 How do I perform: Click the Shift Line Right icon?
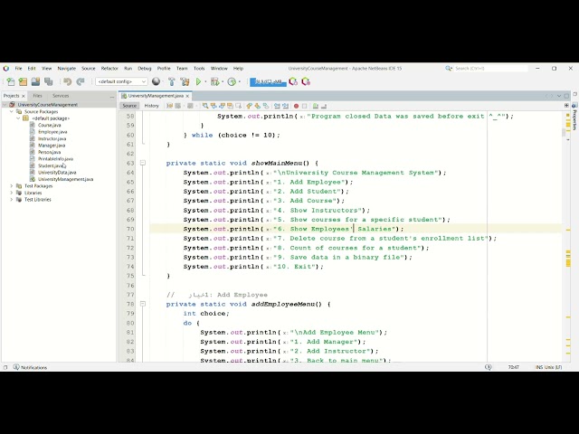point(286,106)
